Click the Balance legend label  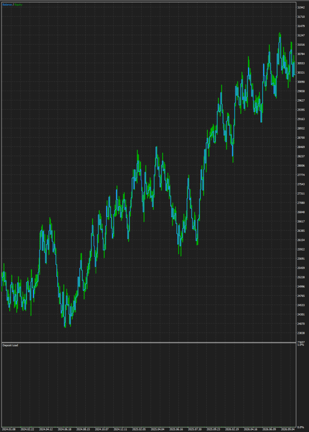point(7,5)
